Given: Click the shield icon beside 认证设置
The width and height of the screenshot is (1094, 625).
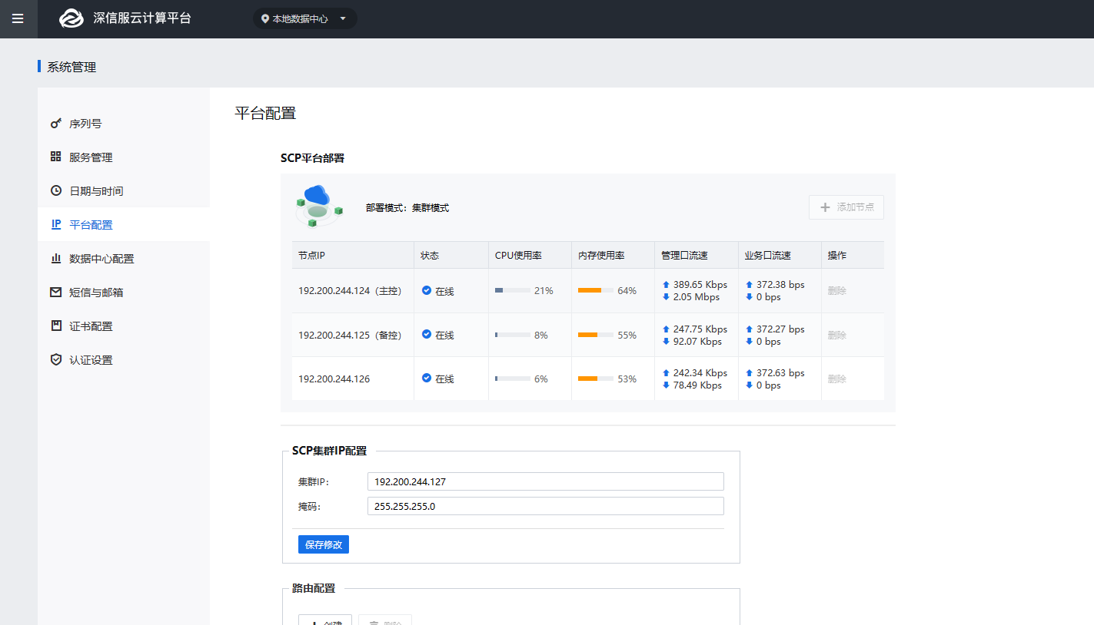Looking at the screenshot, I should click(56, 359).
